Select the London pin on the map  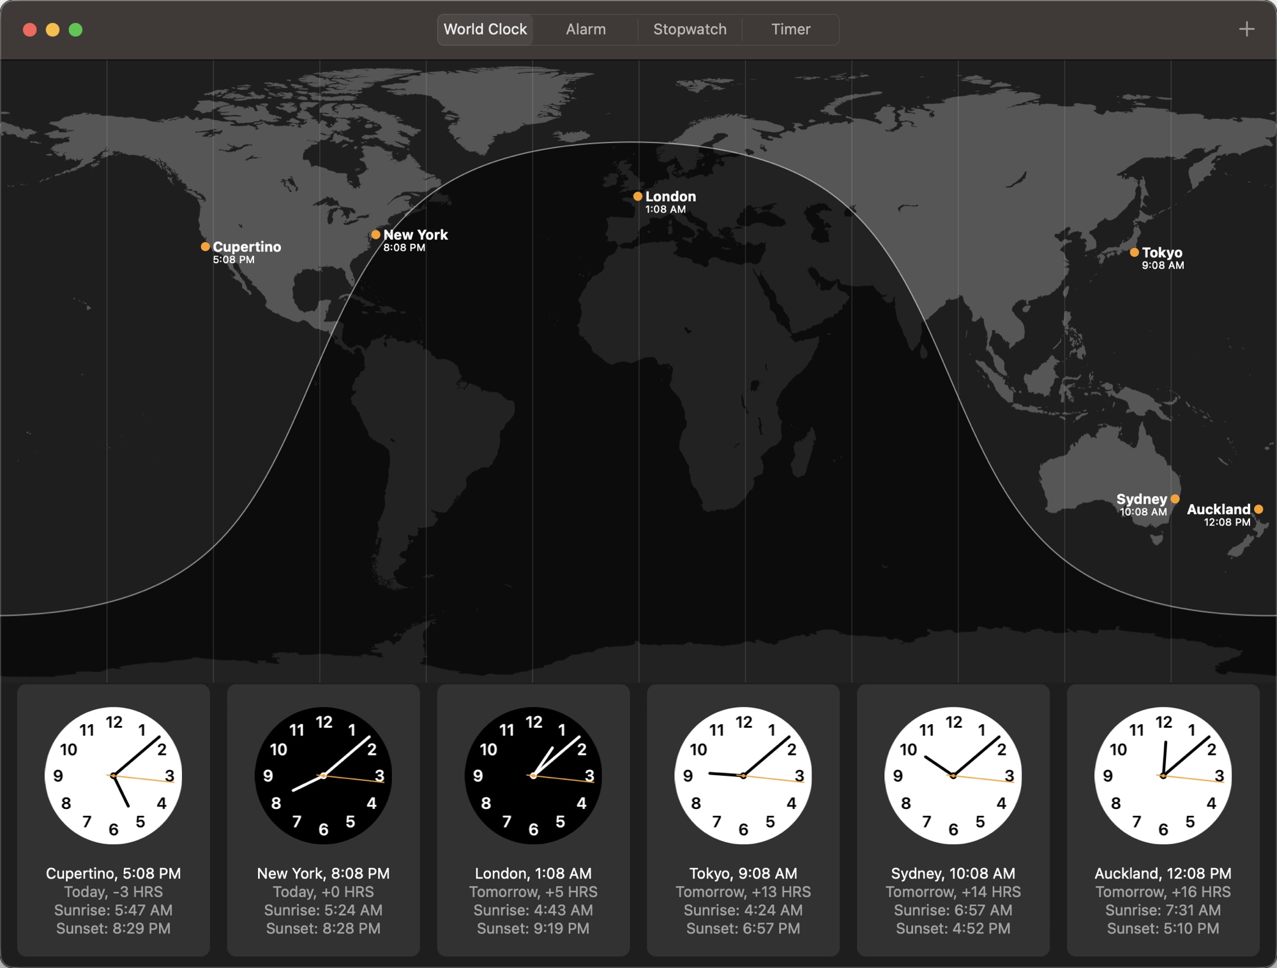point(638,196)
